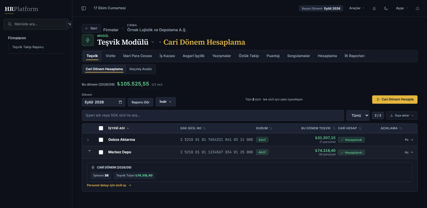
Task: Click the Cari Dönem Hesapla button
Action: (x=395, y=99)
